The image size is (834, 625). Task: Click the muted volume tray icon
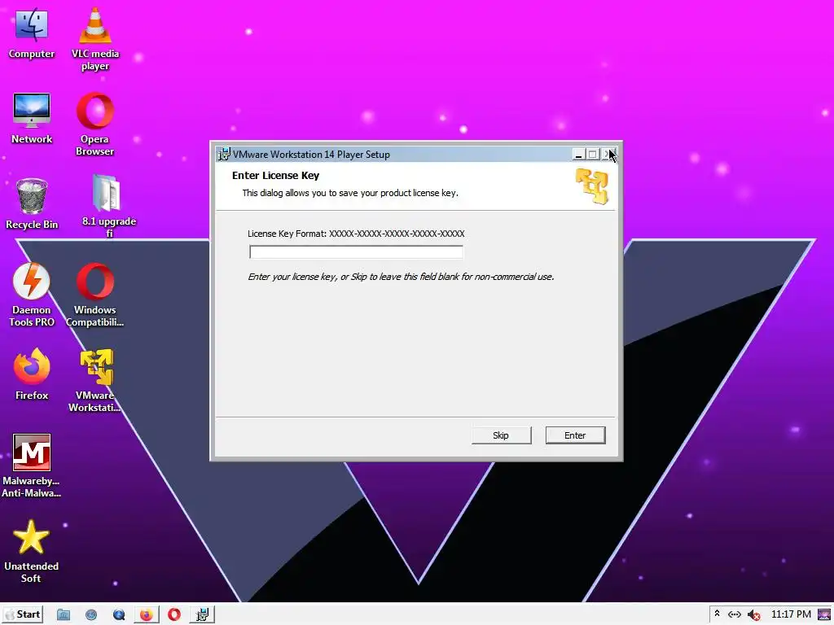(753, 615)
